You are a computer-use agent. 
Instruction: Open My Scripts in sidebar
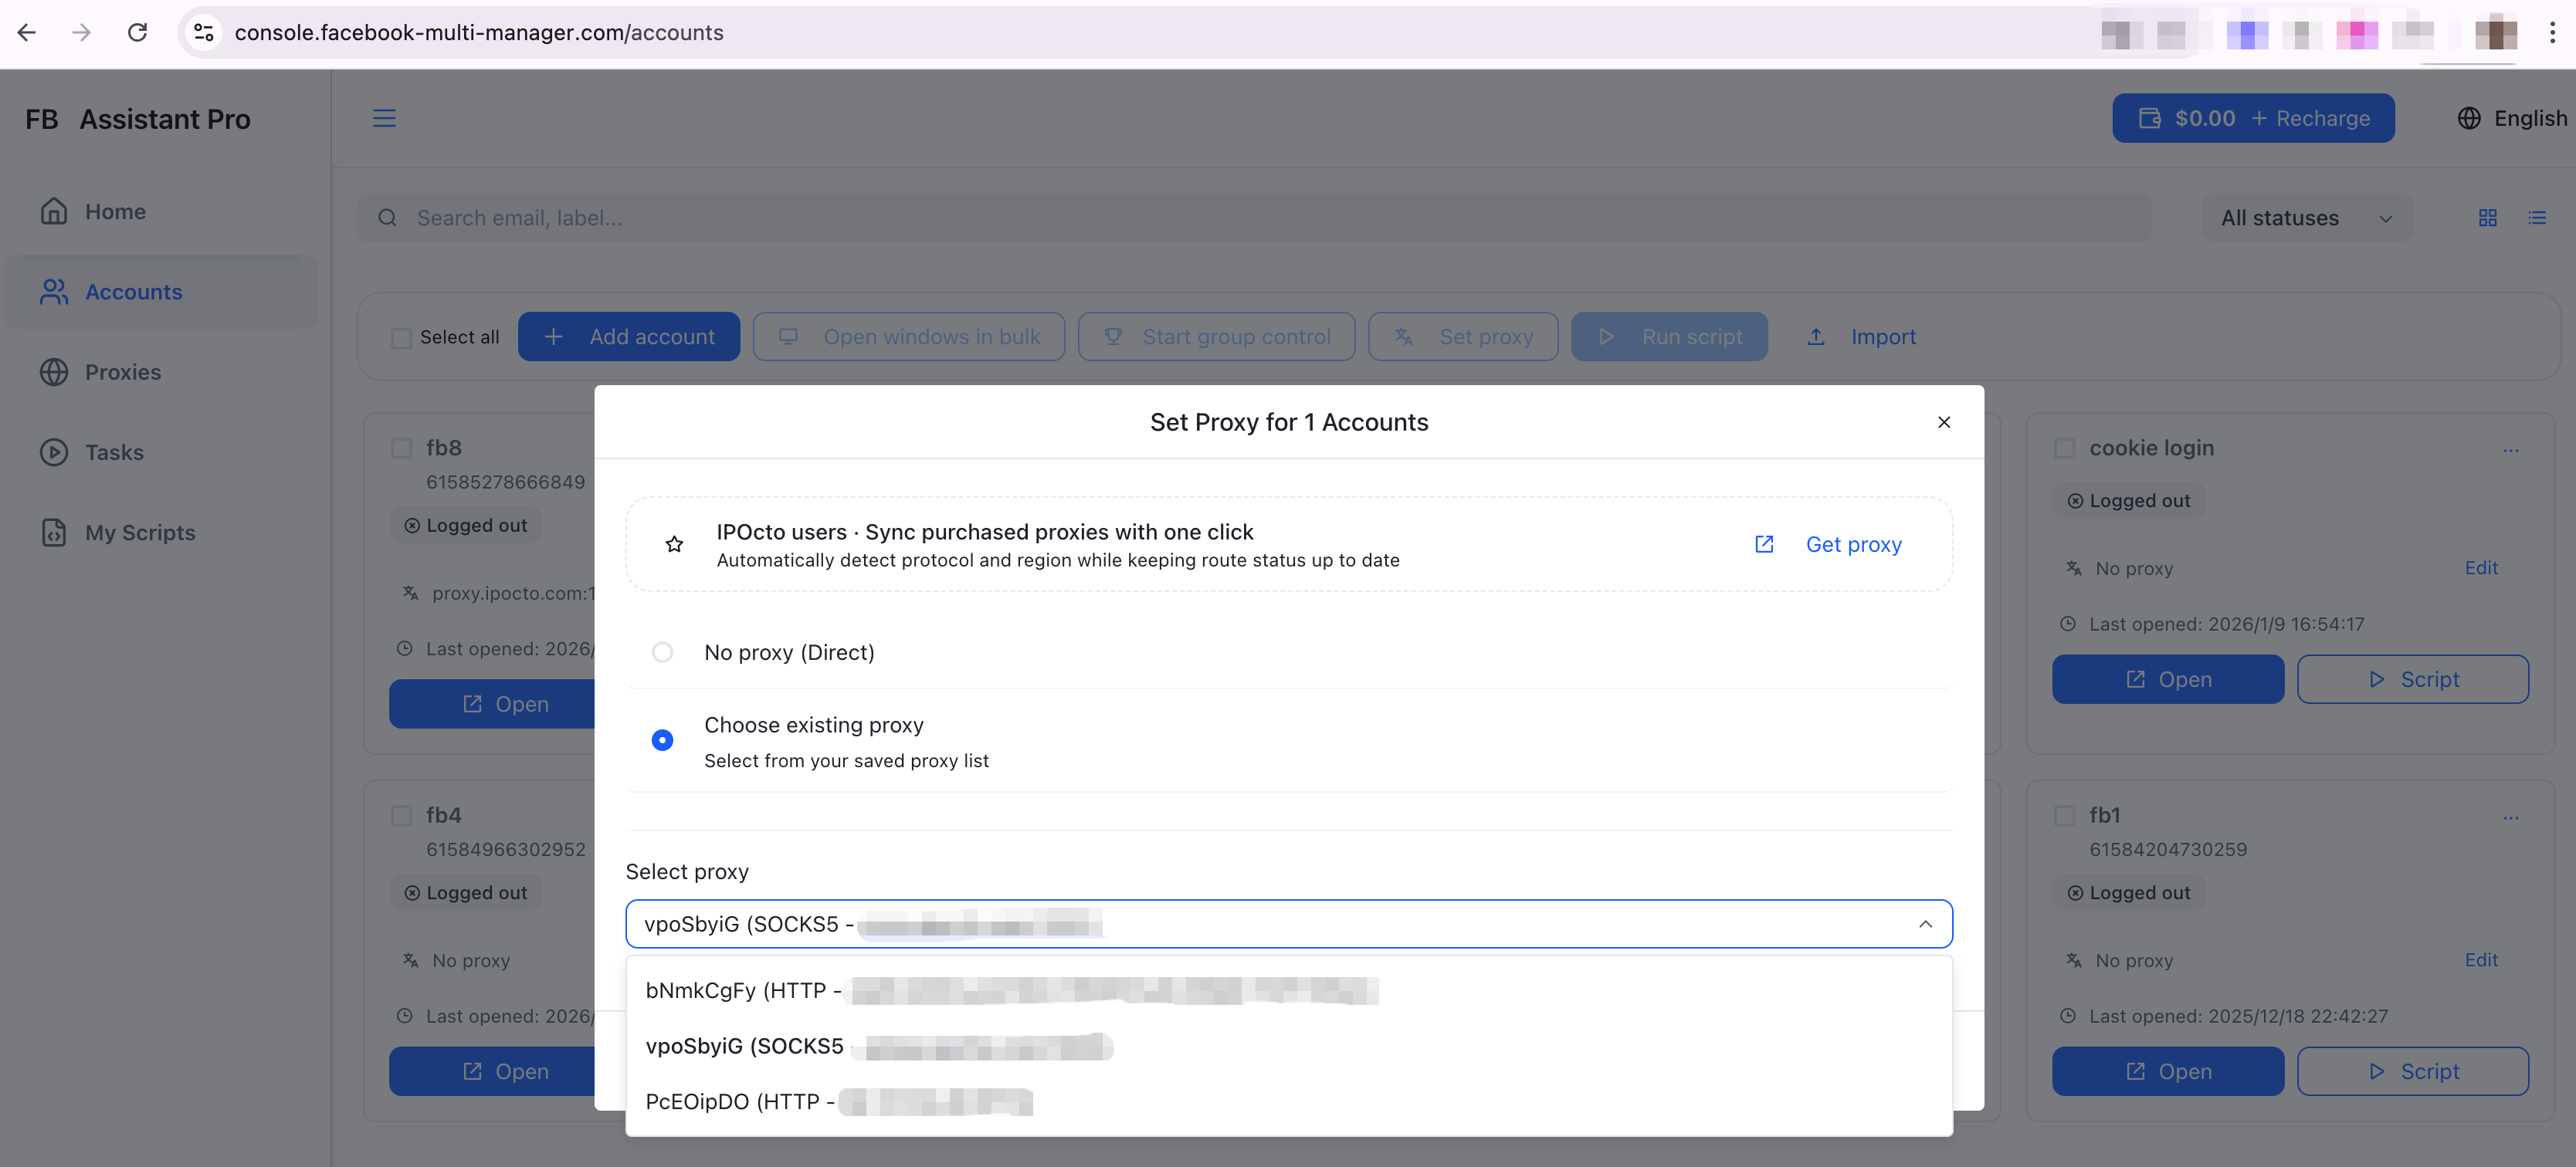coord(139,533)
